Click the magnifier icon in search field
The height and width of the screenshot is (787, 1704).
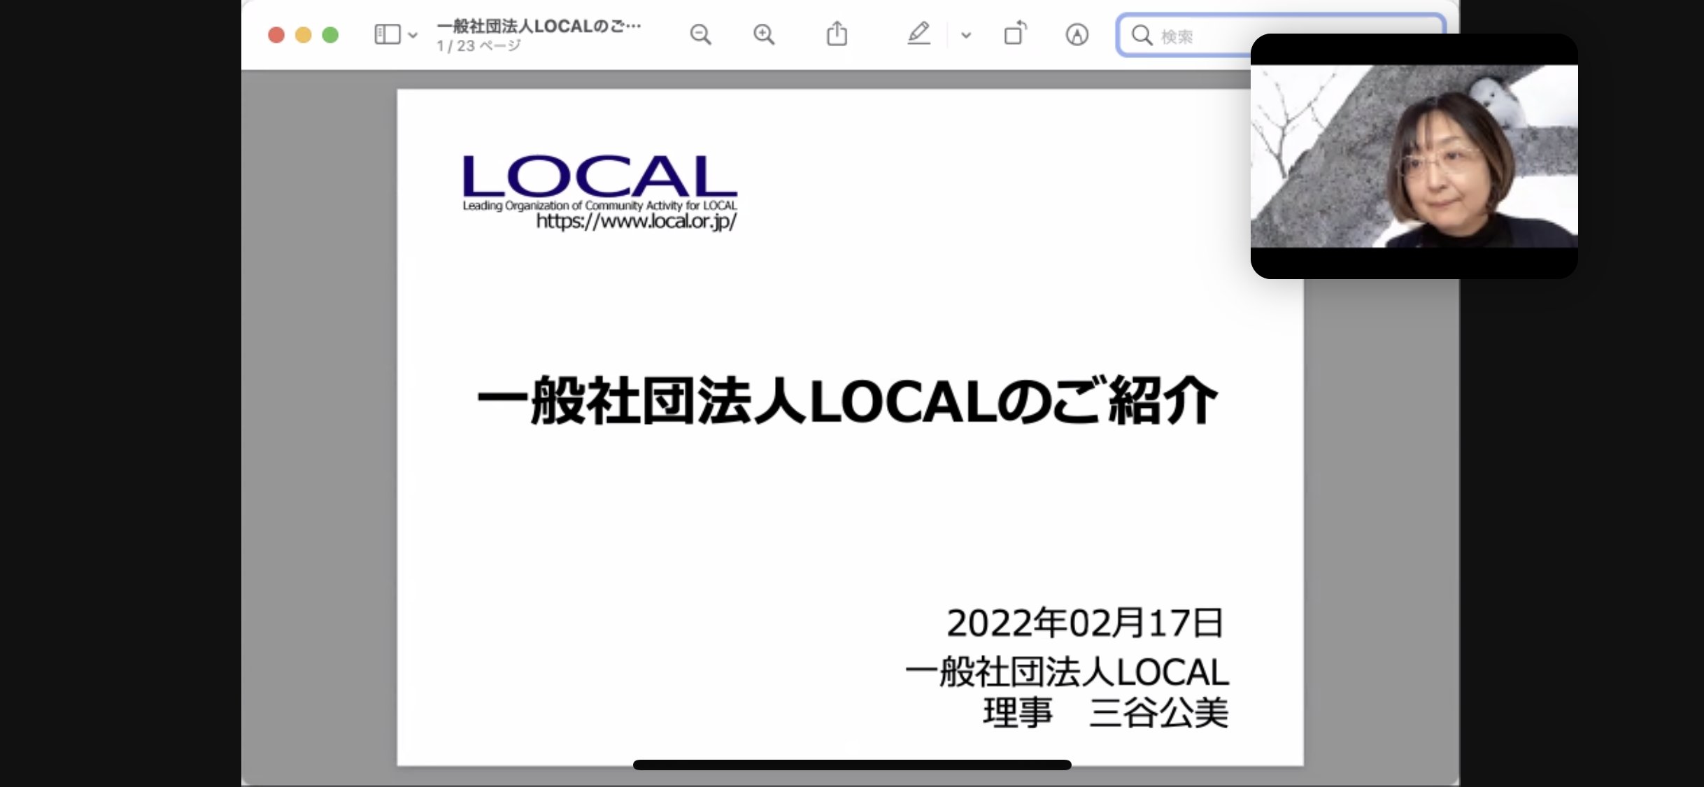[1142, 35]
